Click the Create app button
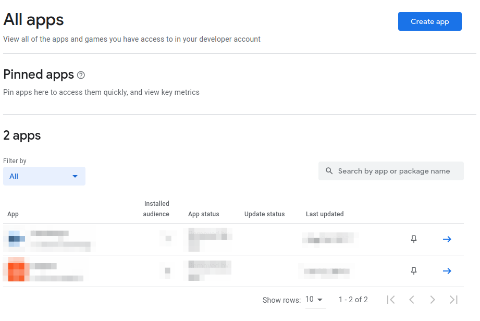 click(429, 21)
